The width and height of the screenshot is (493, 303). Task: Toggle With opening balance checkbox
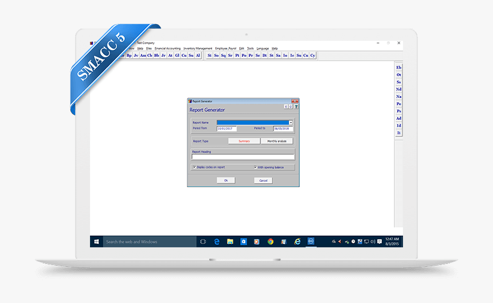point(256,167)
